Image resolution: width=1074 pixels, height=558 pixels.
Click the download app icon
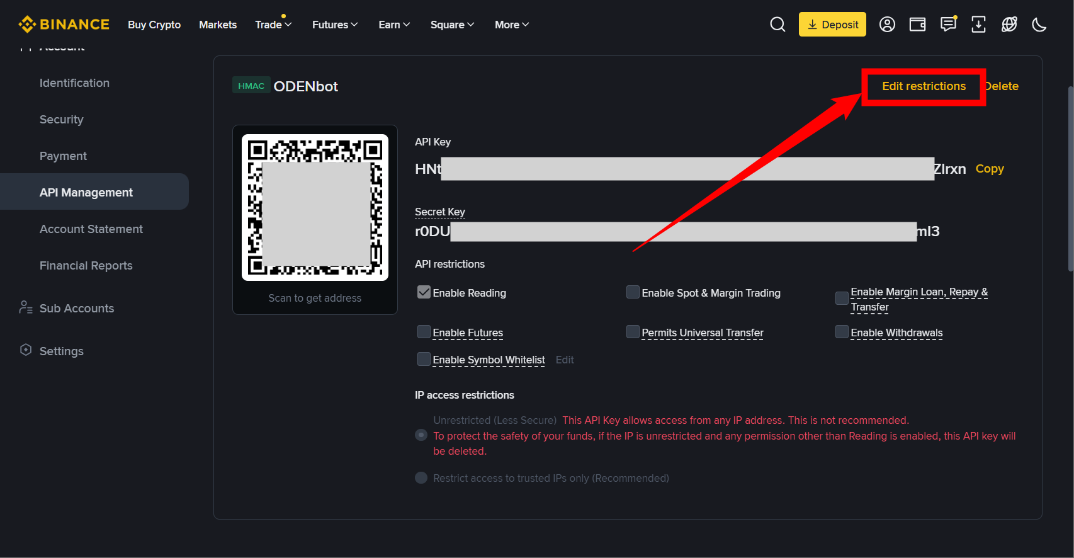978,25
